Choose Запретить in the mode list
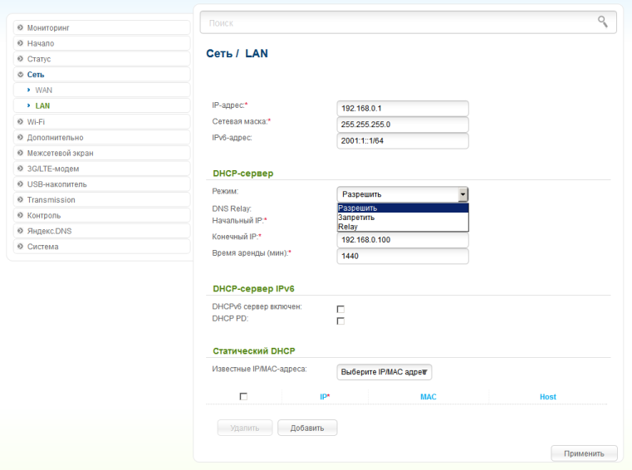632x470 pixels. coord(403,218)
